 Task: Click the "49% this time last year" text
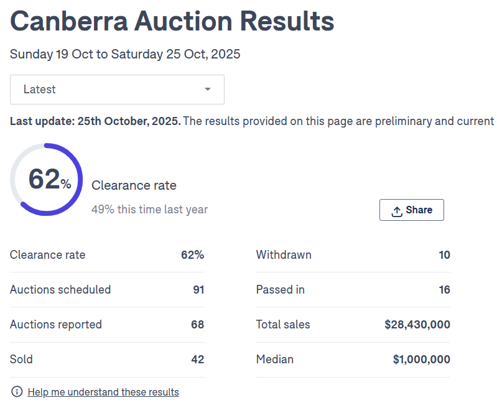[x=149, y=210]
